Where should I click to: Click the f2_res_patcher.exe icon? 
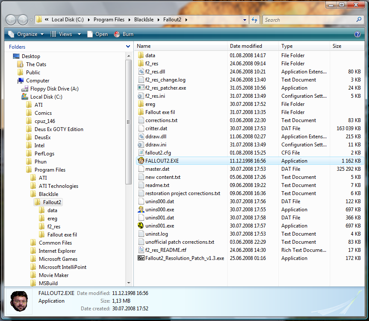(x=141, y=88)
